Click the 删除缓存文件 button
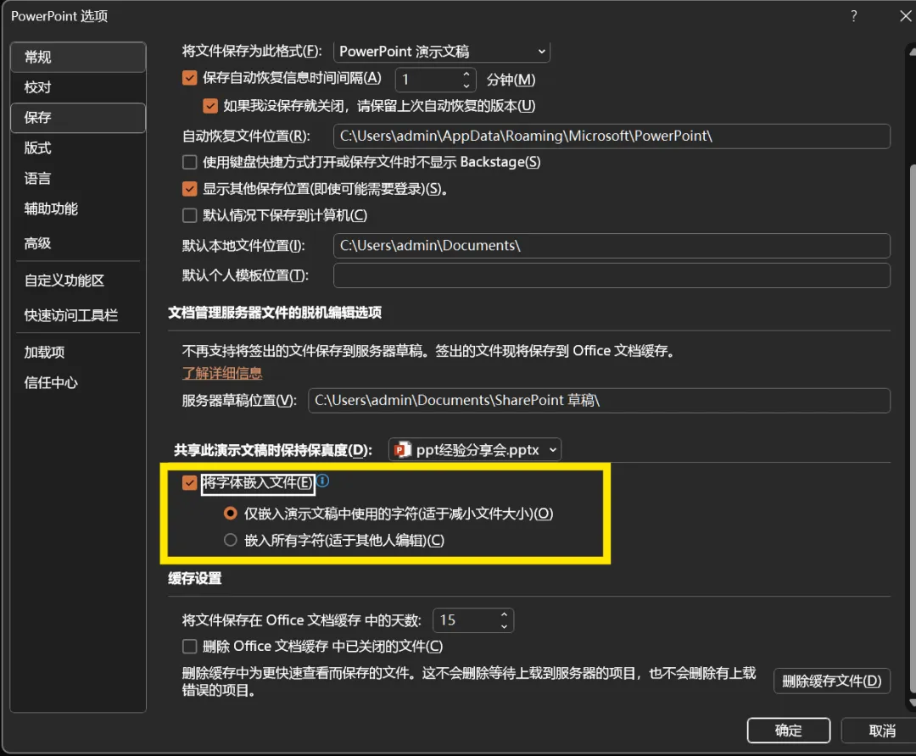 832,681
